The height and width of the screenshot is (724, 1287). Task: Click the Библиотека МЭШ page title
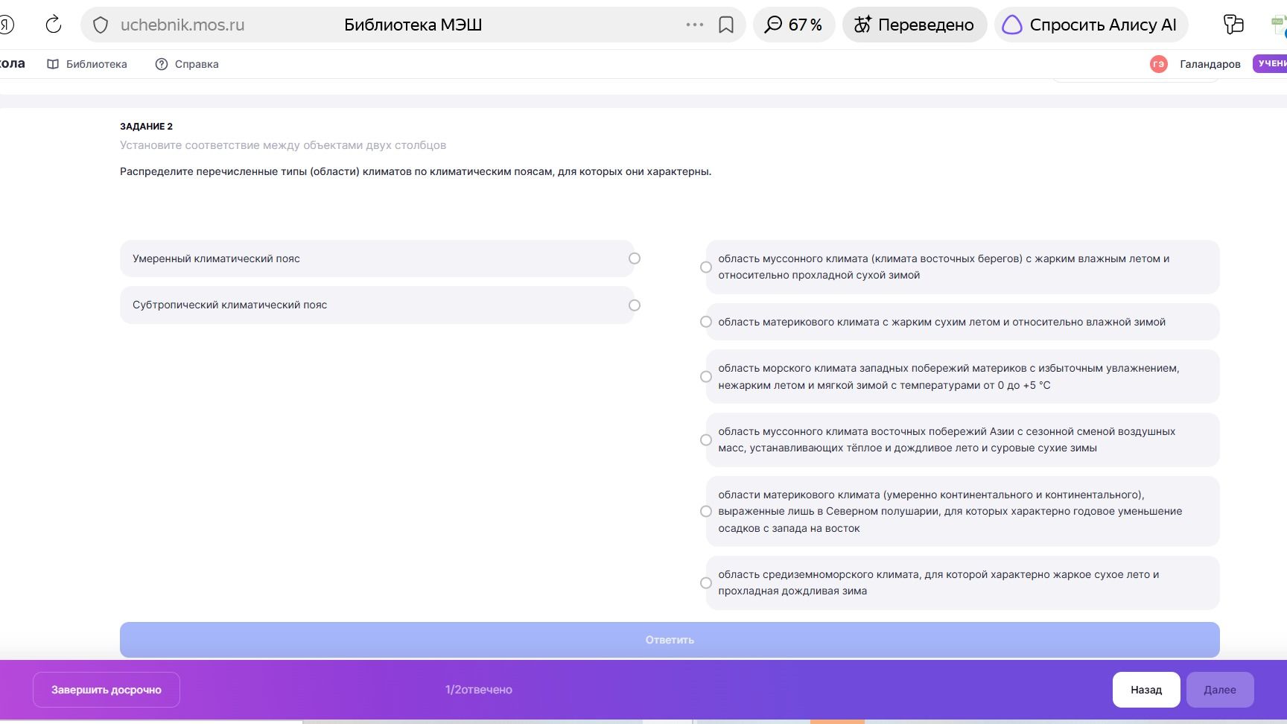click(x=413, y=25)
